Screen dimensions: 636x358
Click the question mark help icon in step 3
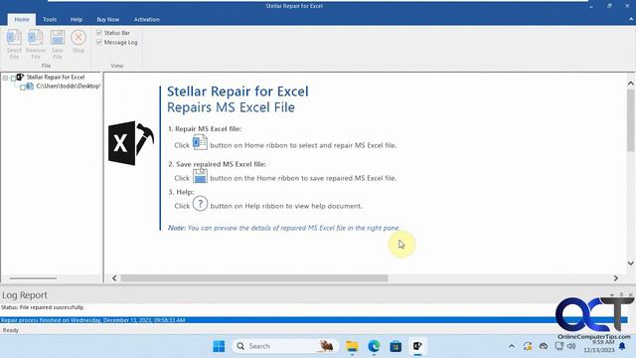[x=200, y=203]
